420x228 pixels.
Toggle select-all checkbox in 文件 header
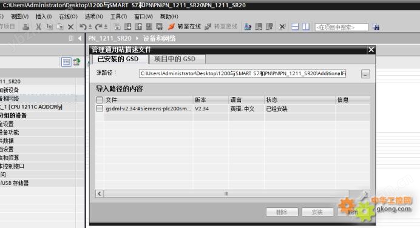[100, 100]
